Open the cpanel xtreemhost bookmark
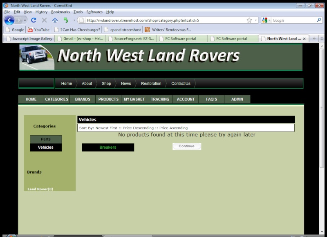Viewport: 327px width, 237px height. point(122,29)
